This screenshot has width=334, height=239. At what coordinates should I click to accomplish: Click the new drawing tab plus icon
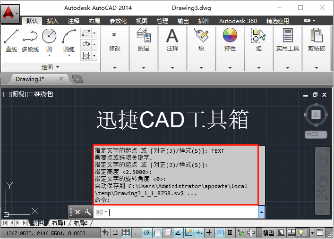(x=77, y=79)
